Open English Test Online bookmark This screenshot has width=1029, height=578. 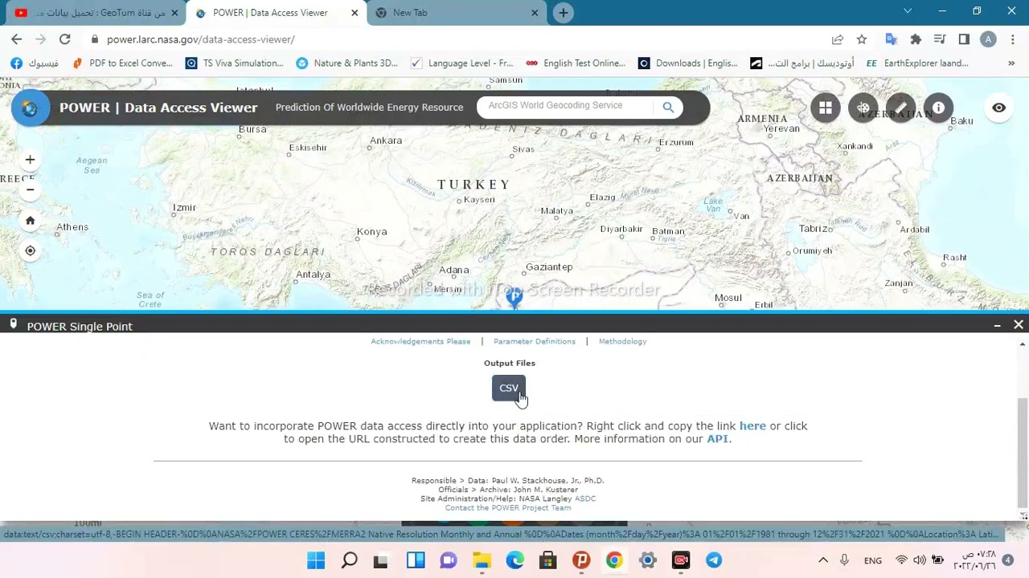tap(576, 63)
